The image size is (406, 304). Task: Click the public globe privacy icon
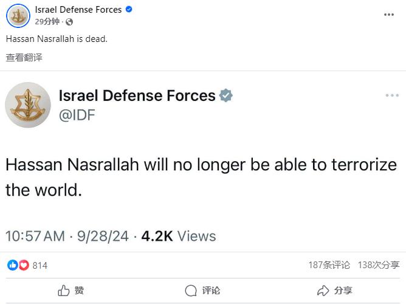coord(69,22)
